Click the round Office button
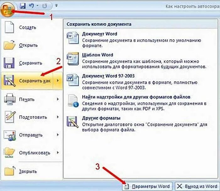Viewport: 220px width, 191px height. click(8, 9)
